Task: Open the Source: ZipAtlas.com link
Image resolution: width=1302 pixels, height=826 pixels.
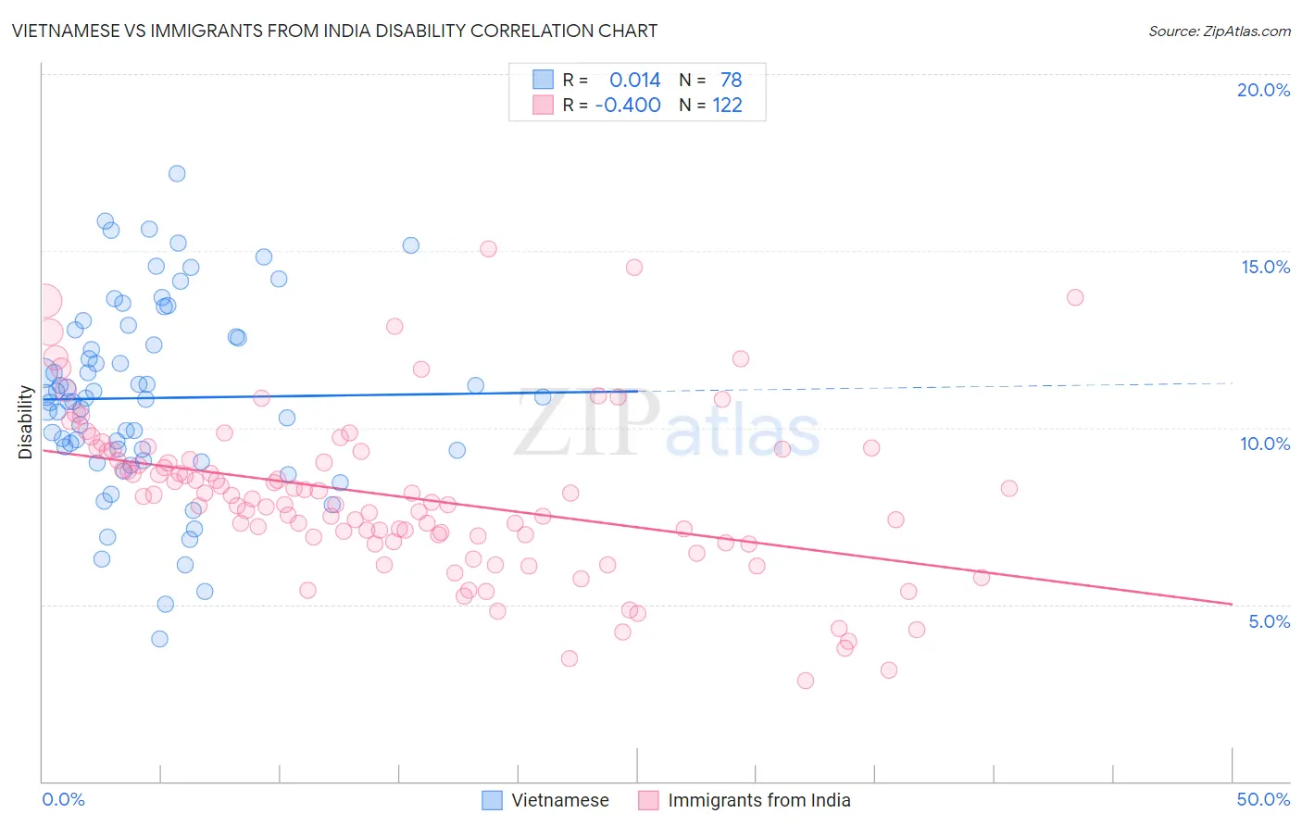Action: point(1220,31)
